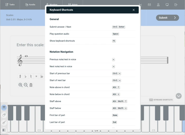Click the 'Notation Navigation' heading
The image size is (185, 135).
tap(61, 52)
